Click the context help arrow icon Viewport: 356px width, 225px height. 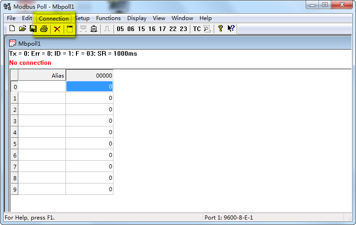click(x=231, y=29)
